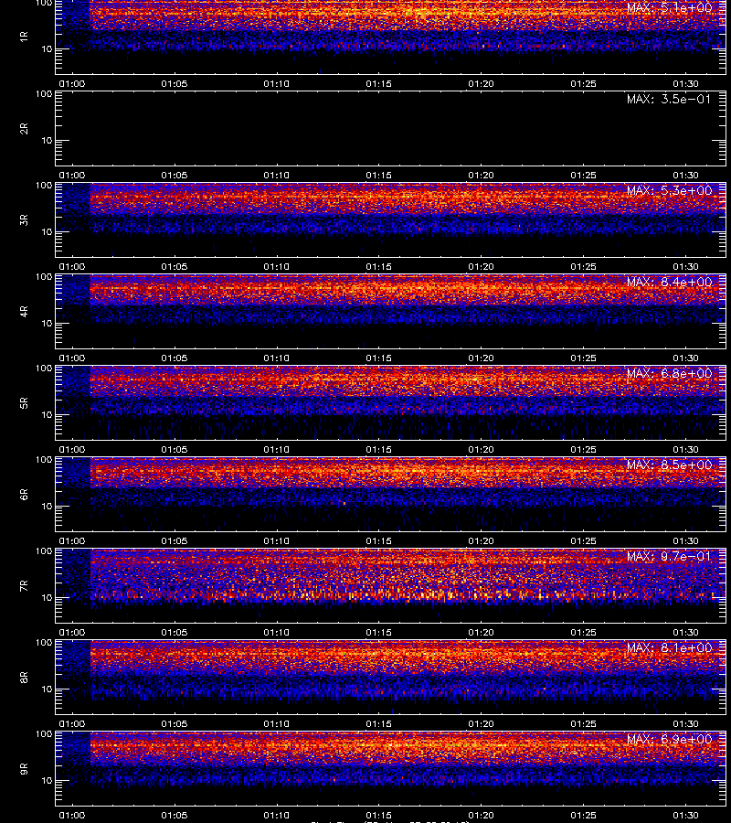The image size is (731, 823).
Task: Click the 01:20 tick label below panel 6R
Action: [x=481, y=541]
